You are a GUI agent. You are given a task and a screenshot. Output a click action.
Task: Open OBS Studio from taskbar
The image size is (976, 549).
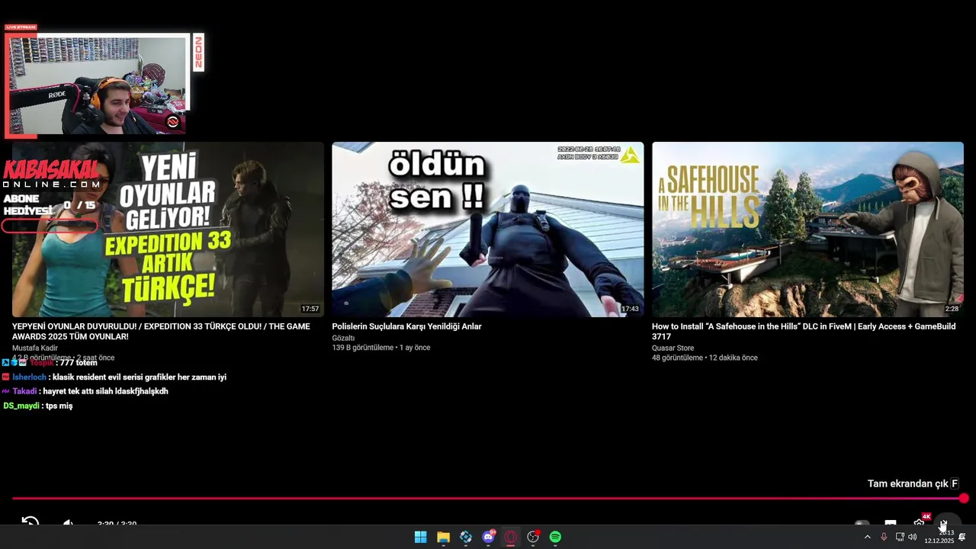(x=533, y=537)
